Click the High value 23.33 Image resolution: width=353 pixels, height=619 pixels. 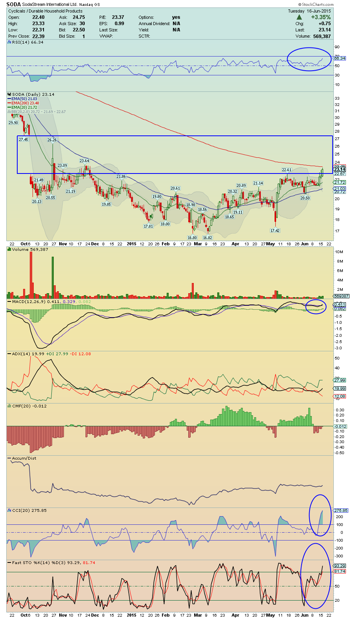click(x=38, y=24)
